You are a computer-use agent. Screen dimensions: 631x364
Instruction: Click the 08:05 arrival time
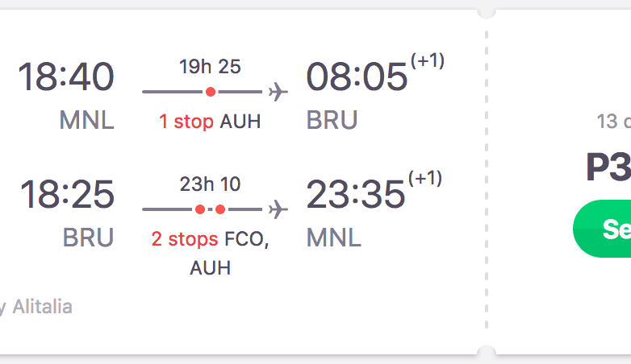tap(357, 77)
